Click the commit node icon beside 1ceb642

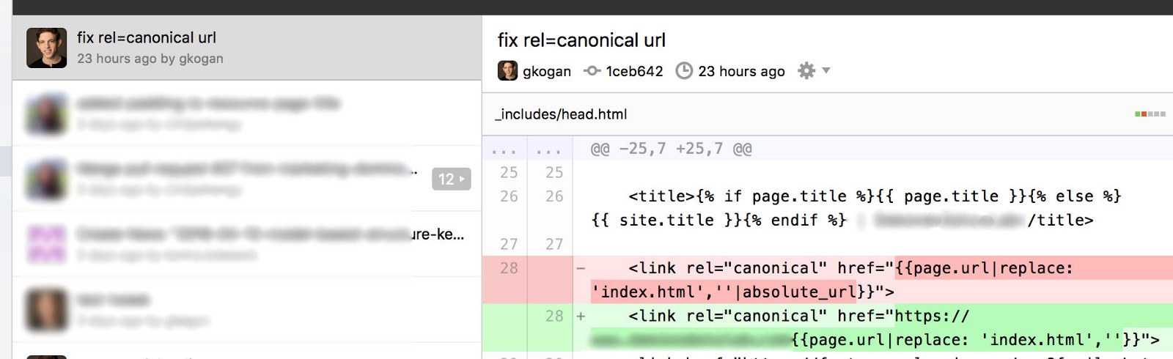pos(592,71)
